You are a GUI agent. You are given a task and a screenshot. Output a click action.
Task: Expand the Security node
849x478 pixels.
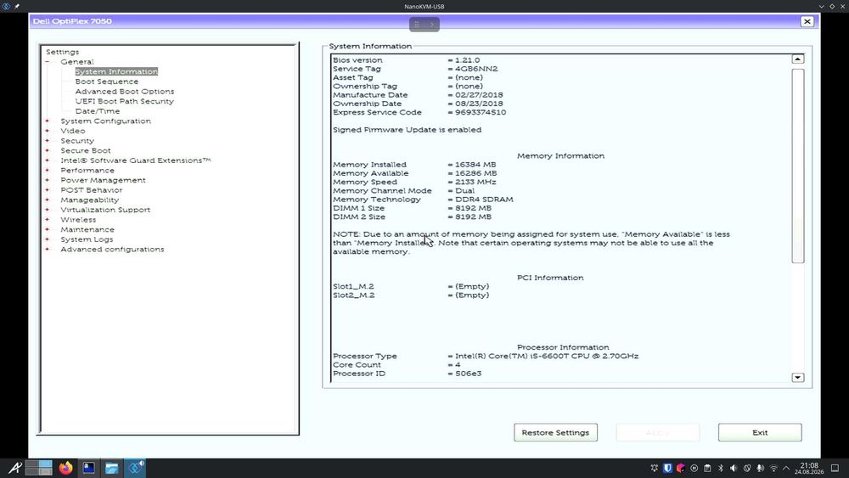[x=47, y=141]
